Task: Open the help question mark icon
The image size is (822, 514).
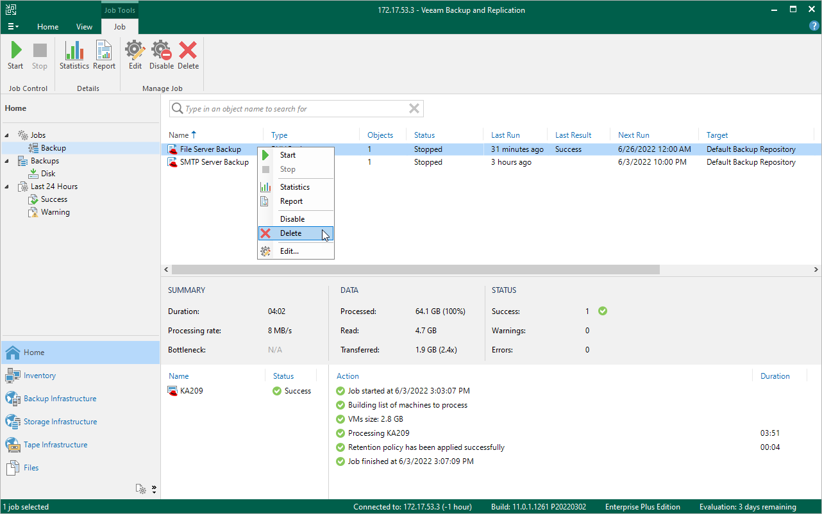Action: pyautogui.click(x=814, y=26)
